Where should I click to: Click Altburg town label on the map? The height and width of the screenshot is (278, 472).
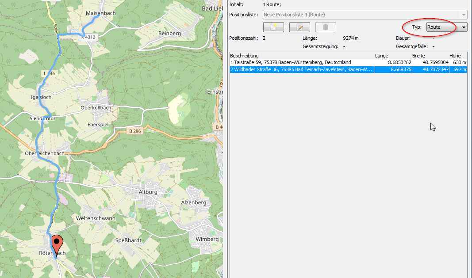148,192
